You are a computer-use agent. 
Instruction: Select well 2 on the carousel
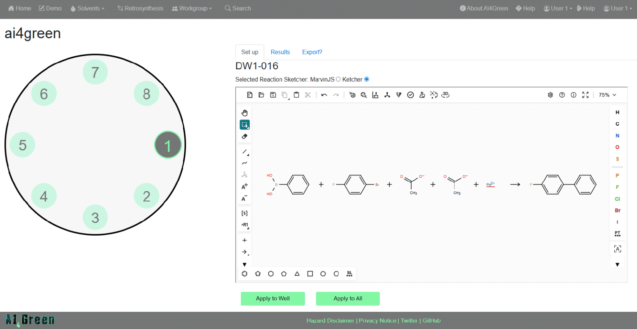click(x=147, y=196)
